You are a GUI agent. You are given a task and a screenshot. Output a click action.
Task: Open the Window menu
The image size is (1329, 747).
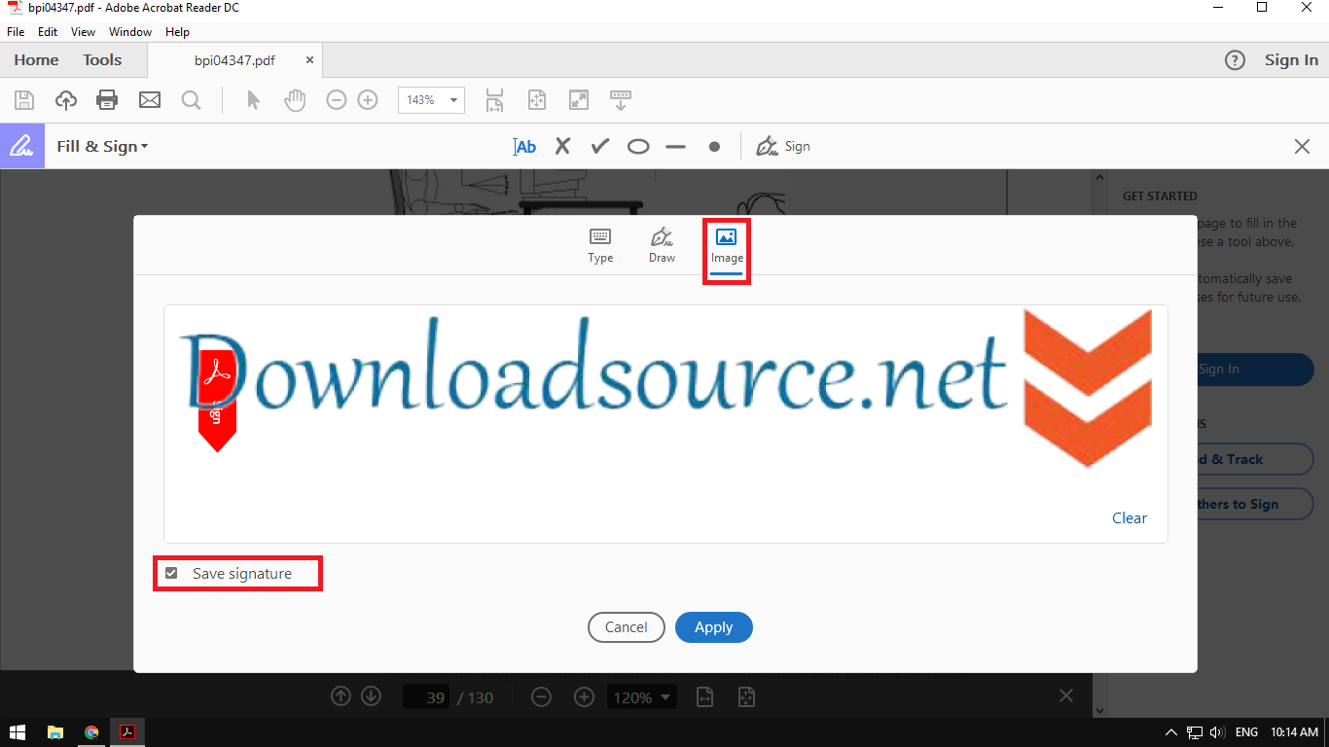(130, 32)
